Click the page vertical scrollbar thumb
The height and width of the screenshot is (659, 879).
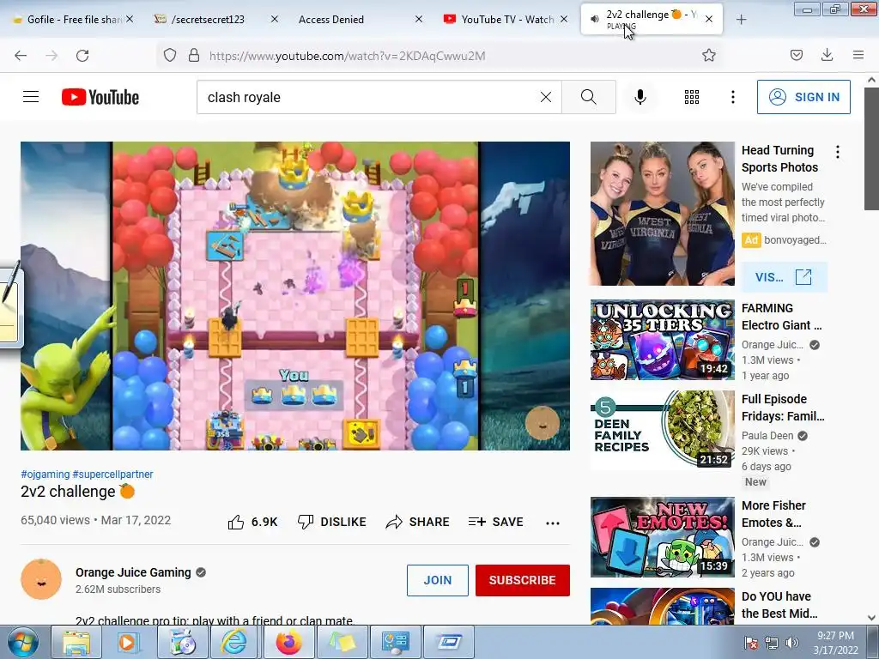872,149
